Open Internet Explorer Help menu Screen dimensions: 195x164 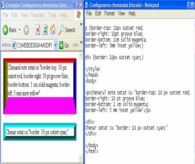click(x=63, y=15)
